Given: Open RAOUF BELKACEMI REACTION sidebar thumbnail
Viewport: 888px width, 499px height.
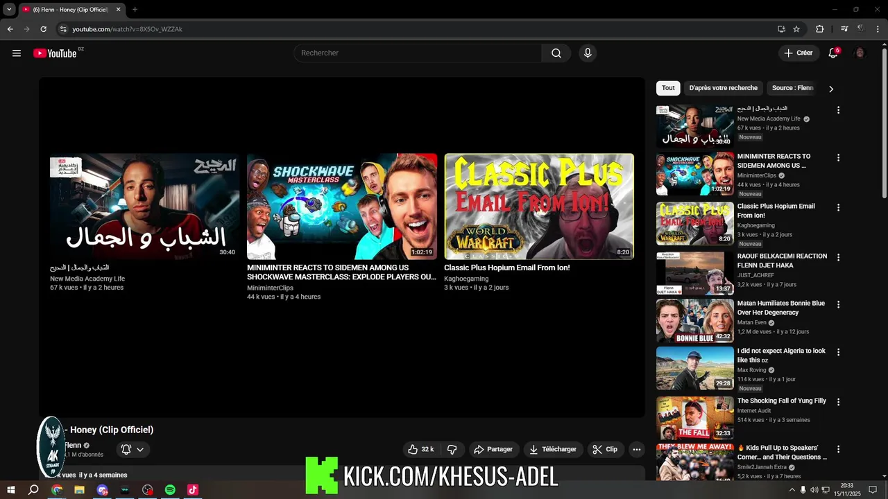Looking at the screenshot, I should (694, 273).
